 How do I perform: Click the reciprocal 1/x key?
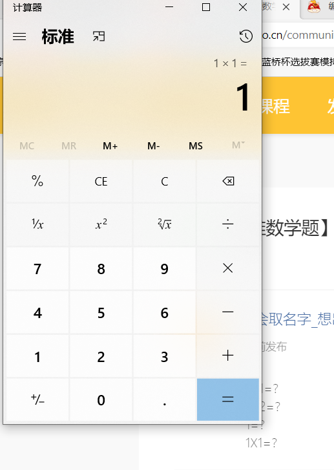[x=37, y=224]
